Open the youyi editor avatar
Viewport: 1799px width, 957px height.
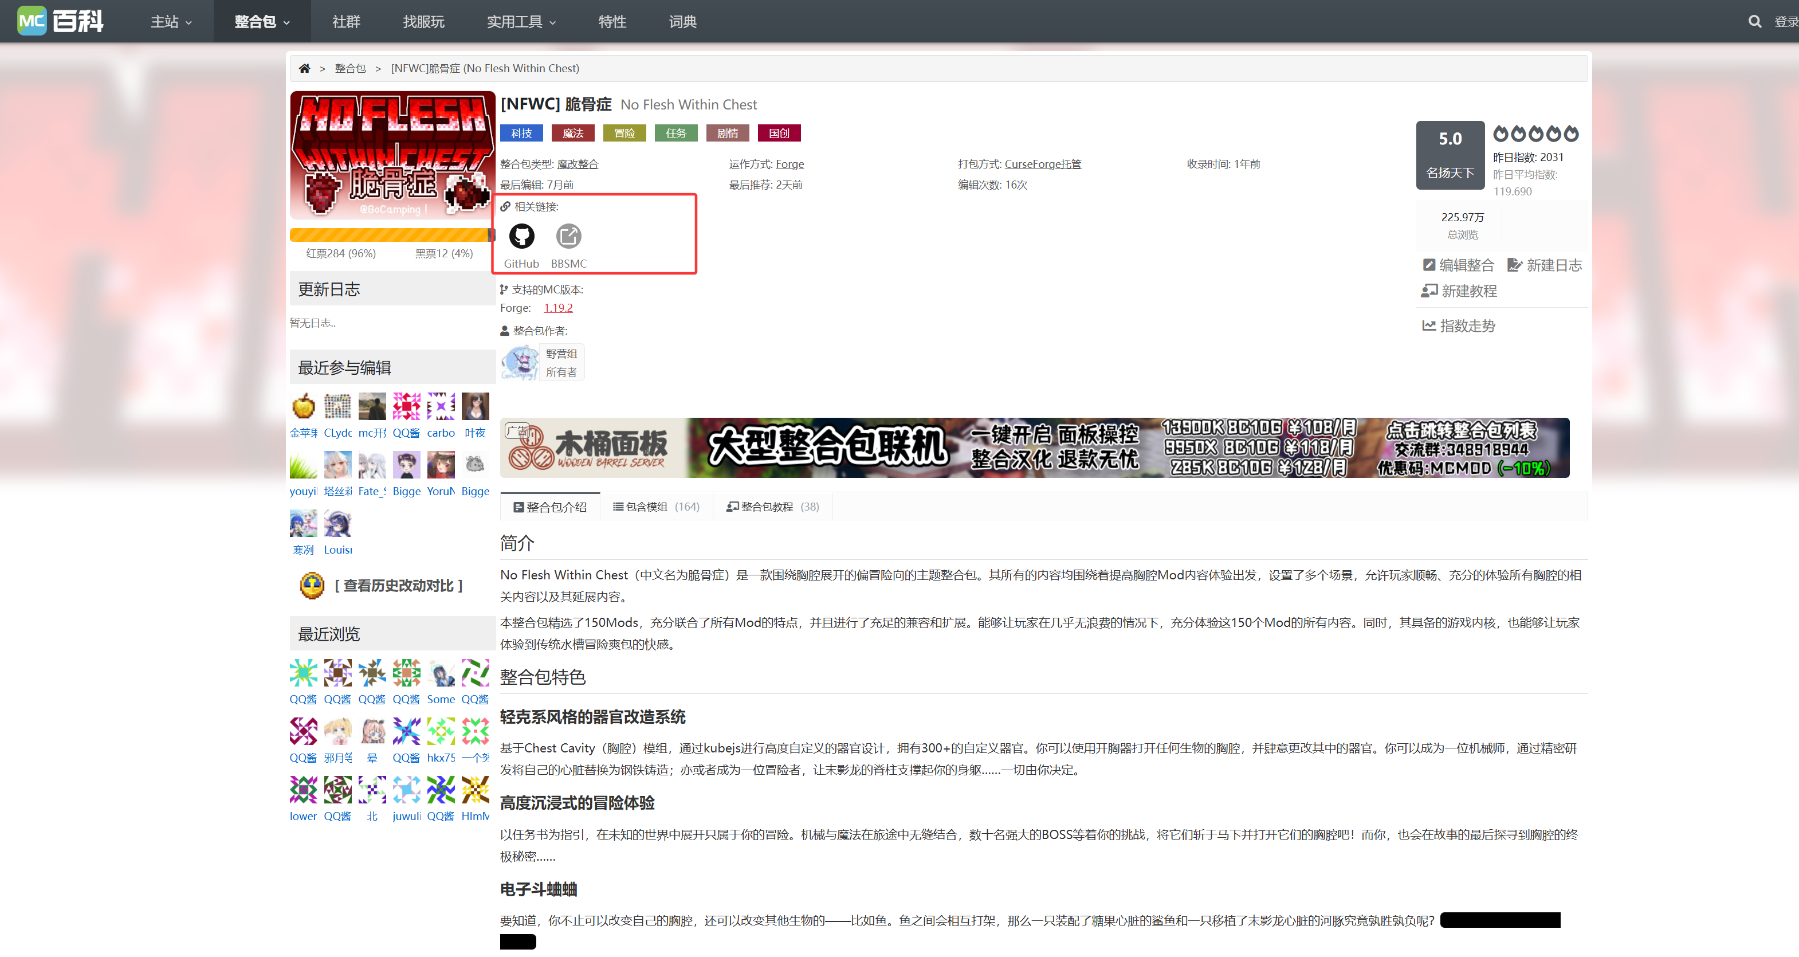[x=304, y=465]
